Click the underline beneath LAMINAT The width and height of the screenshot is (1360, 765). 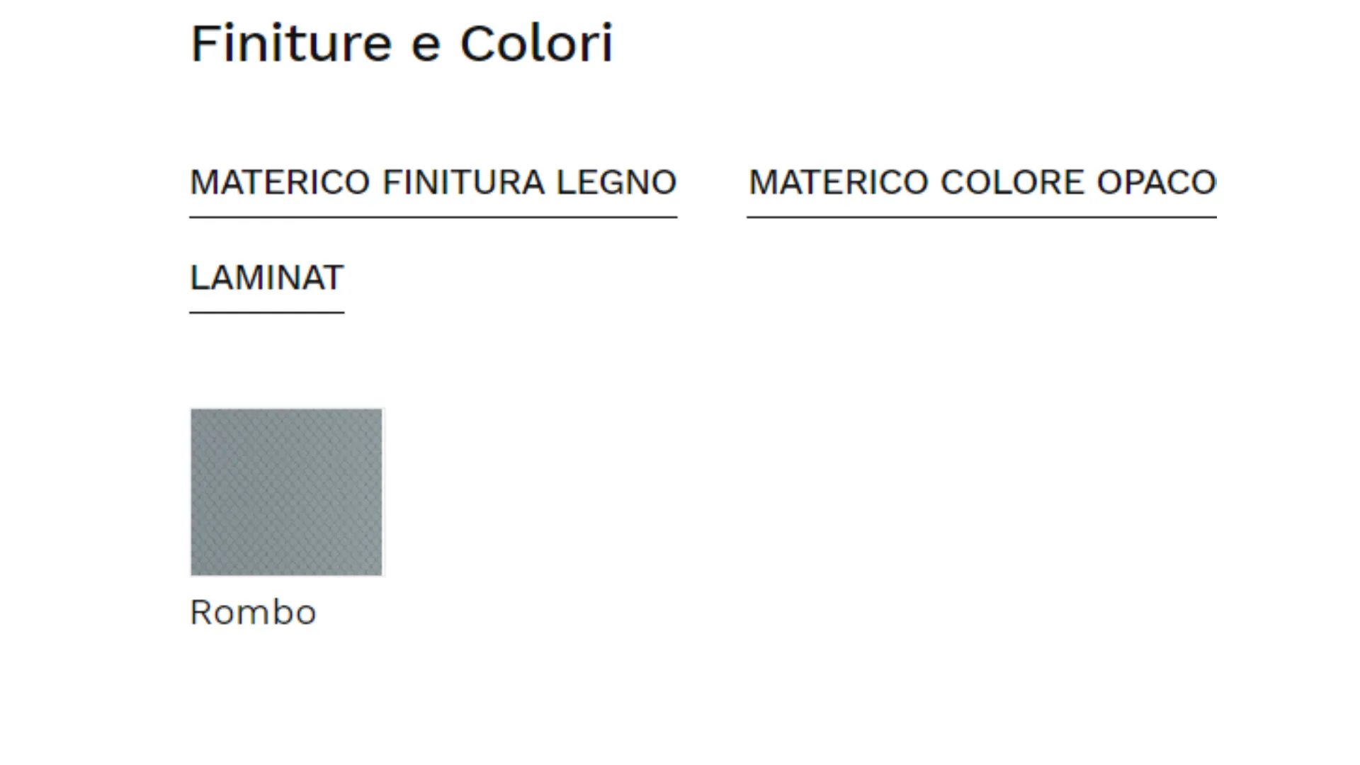pos(266,312)
